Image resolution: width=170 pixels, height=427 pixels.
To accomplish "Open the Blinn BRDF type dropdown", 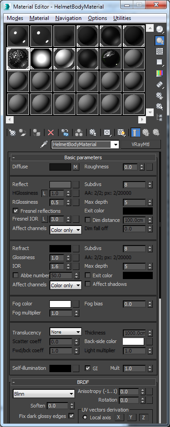I will [44, 393].
